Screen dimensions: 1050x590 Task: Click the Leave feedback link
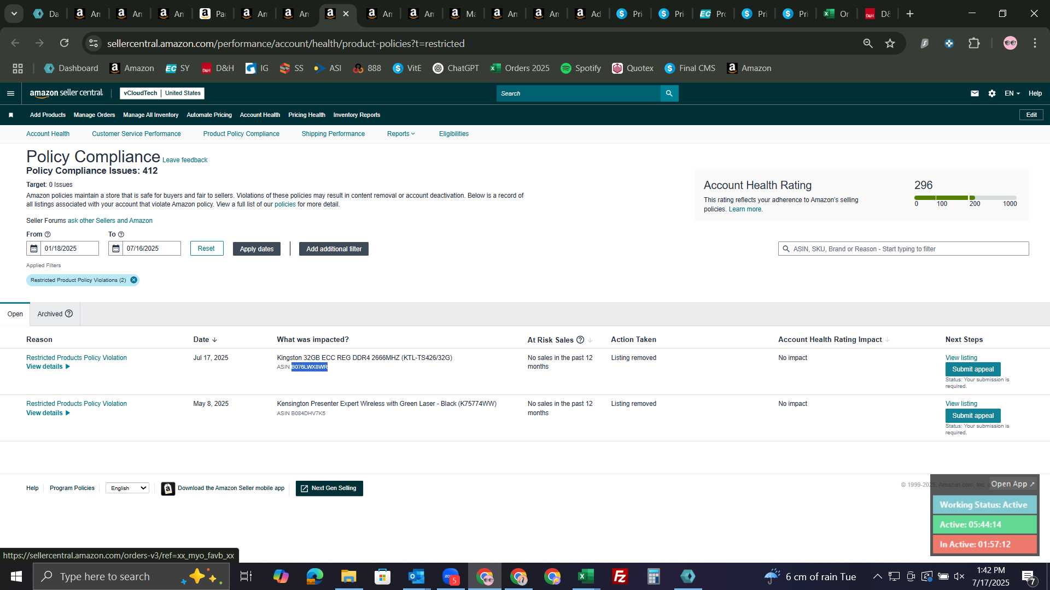(185, 160)
